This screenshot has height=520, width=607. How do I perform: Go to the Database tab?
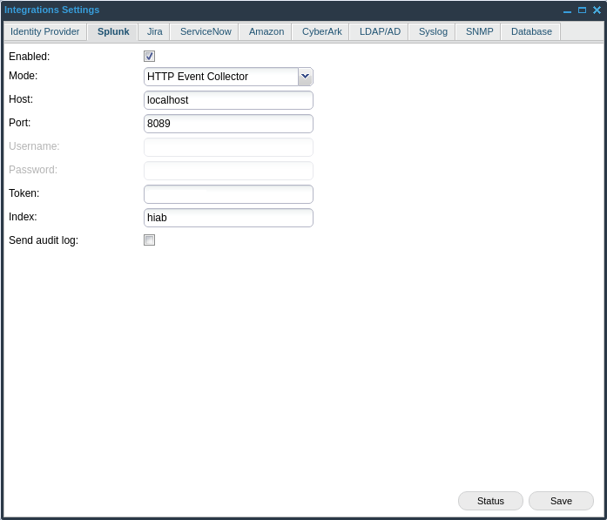pyautogui.click(x=531, y=31)
